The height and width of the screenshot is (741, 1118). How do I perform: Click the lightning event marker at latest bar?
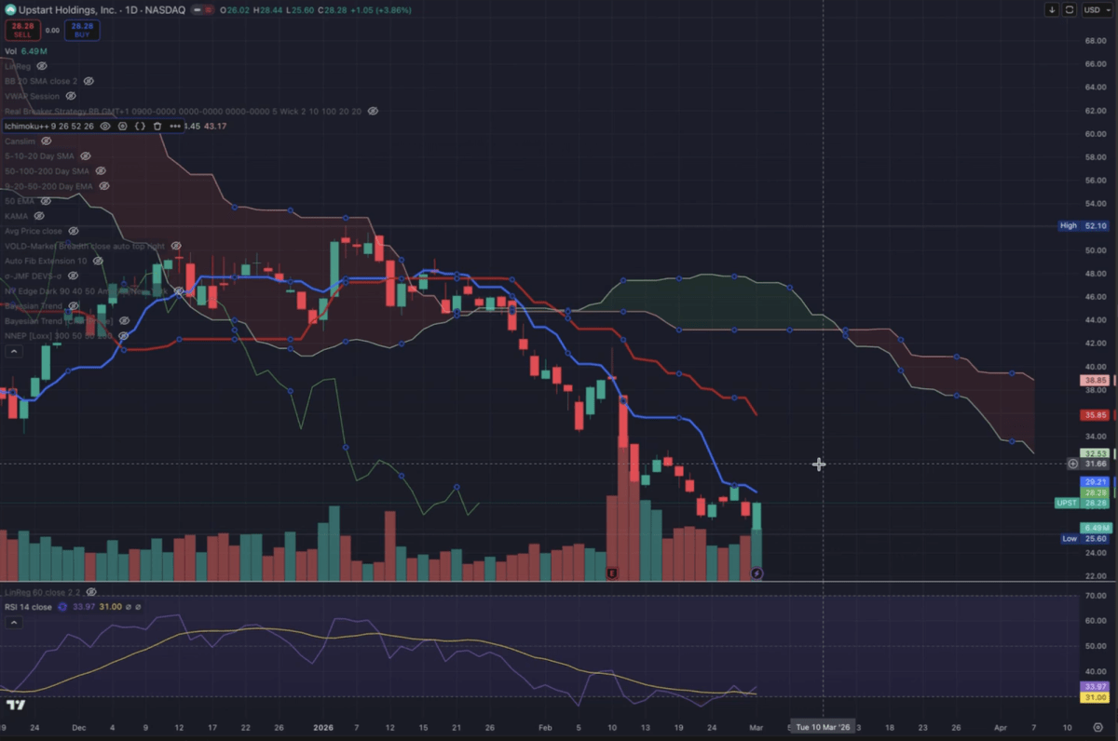click(757, 573)
